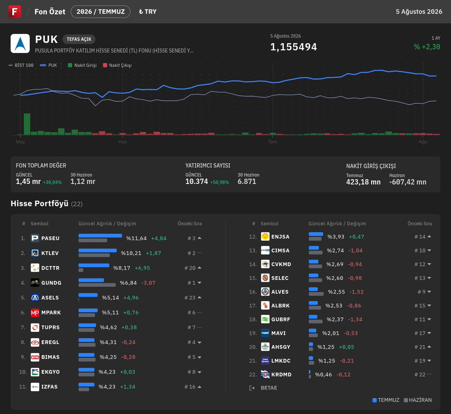The height and width of the screenshot is (414, 451).
Task: Click the KTLEV stock logo
Action: (x=35, y=253)
